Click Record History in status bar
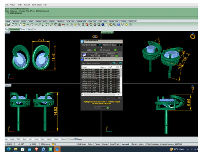203x152 pixels. tap(137, 144)
